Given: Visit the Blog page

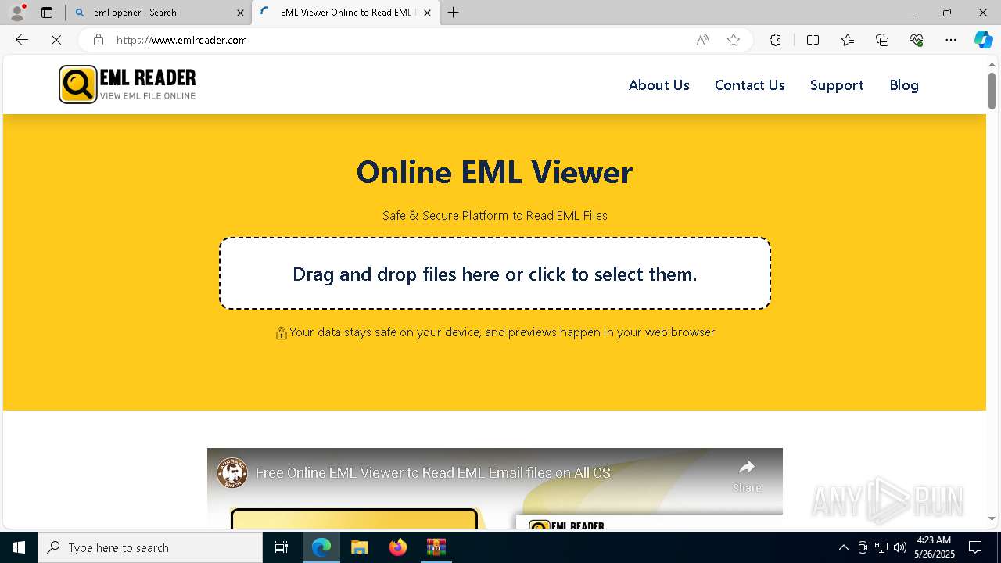Looking at the screenshot, I should 904,85.
